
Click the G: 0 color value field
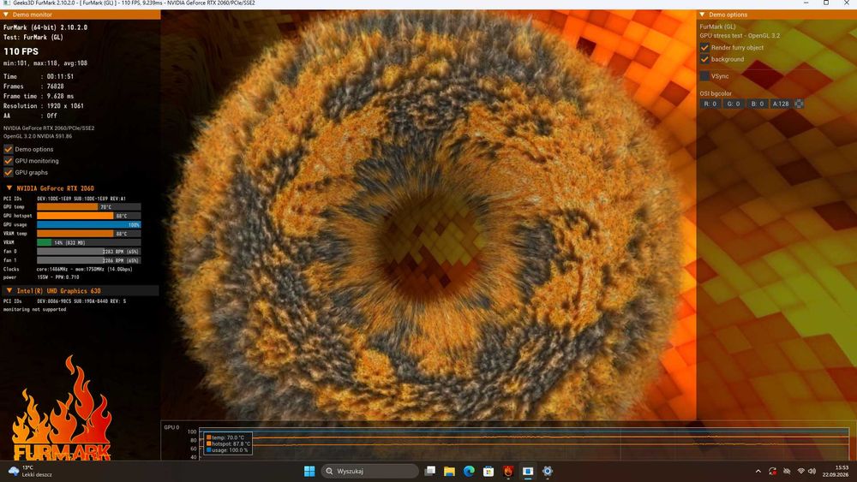point(733,104)
